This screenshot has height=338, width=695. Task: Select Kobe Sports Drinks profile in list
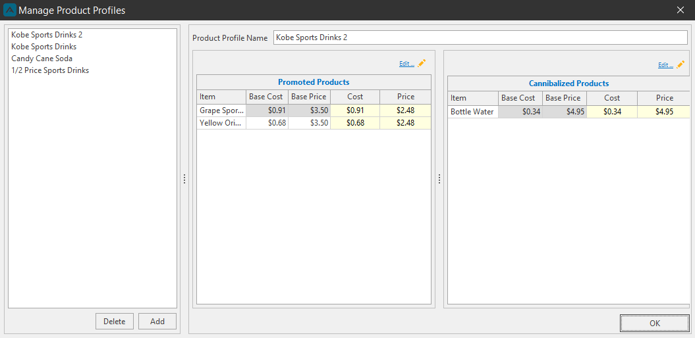click(x=93, y=47)
